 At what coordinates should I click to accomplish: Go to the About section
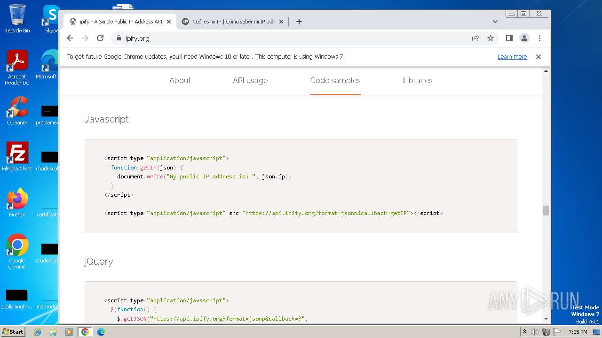tap(180, 80)
